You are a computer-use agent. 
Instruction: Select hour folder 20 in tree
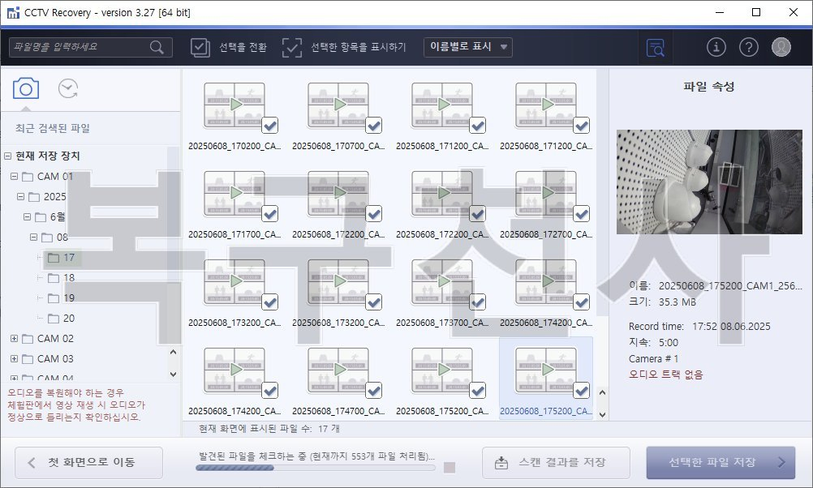coord(61,318)
